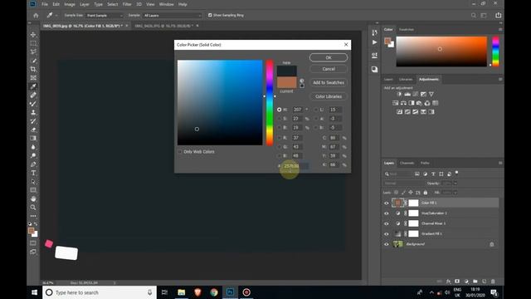531x299 pixels.
Task: Open the Fill dropdown arrow
Action: 455,193
